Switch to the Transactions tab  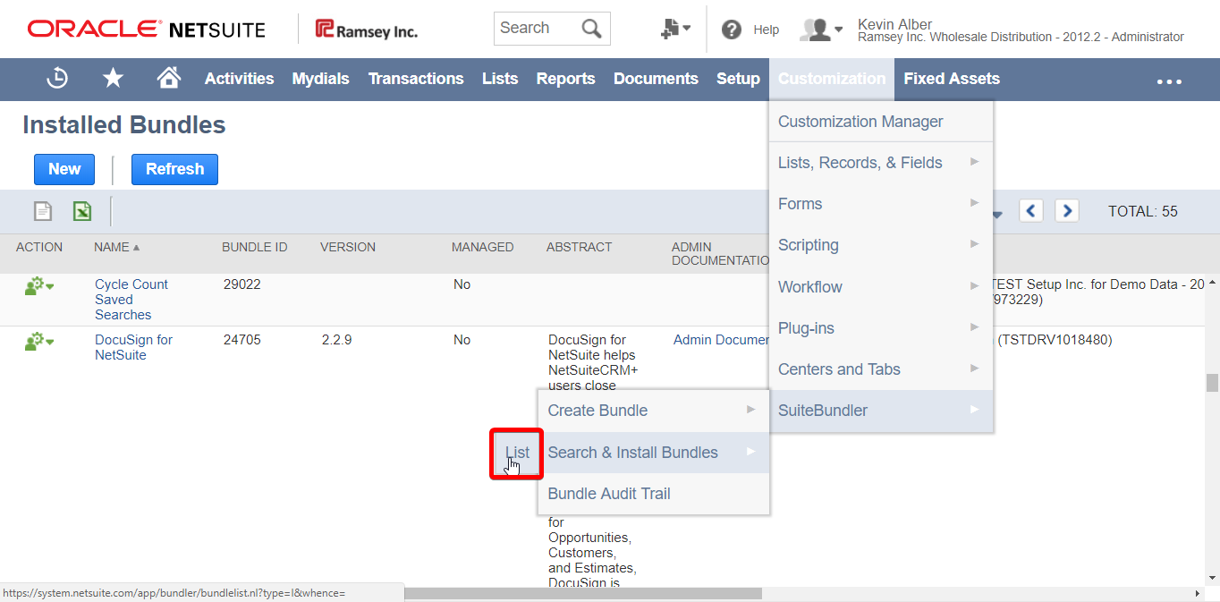(416, 79)
